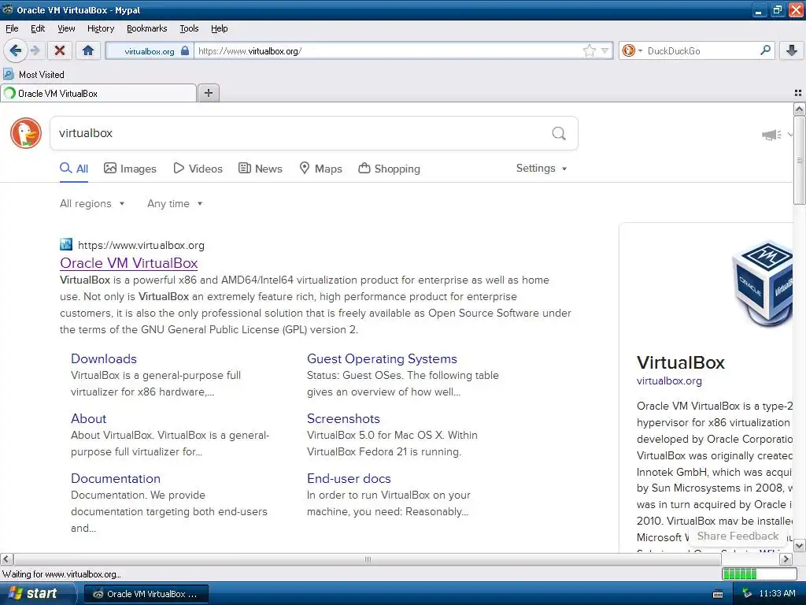Bookmark this page with the star icon
806x605 pixels.
(589, 50)
